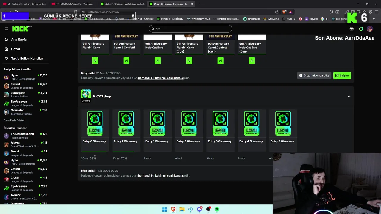Claim the Cake&Confetti (Con) reward
This screenshot has height=214, width=381.
[x=220, y=61]
